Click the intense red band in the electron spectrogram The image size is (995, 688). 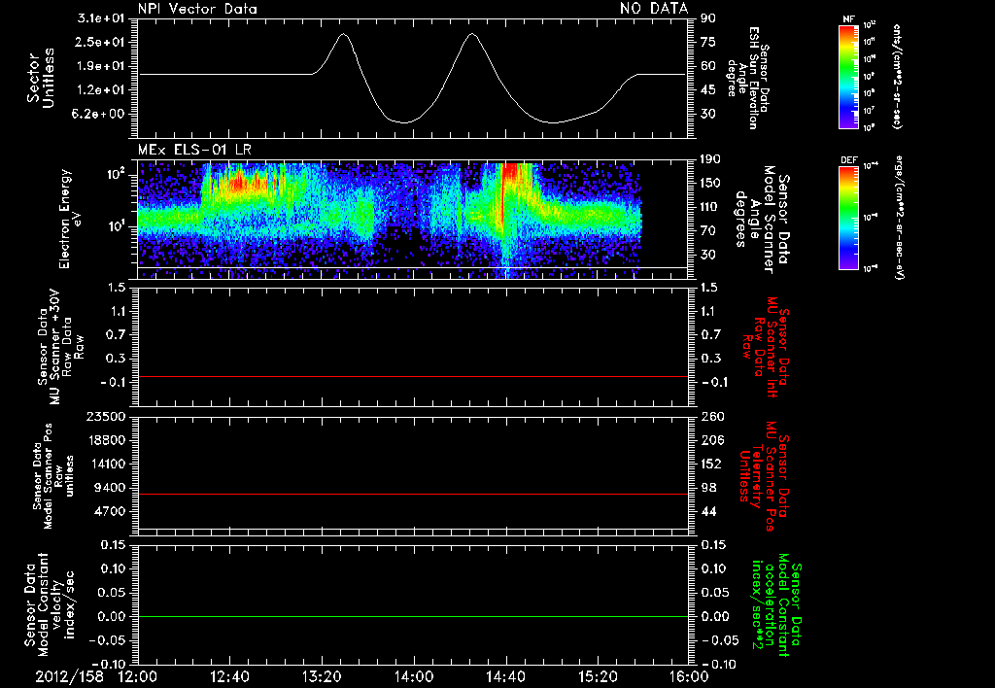(x=509, y=175)
